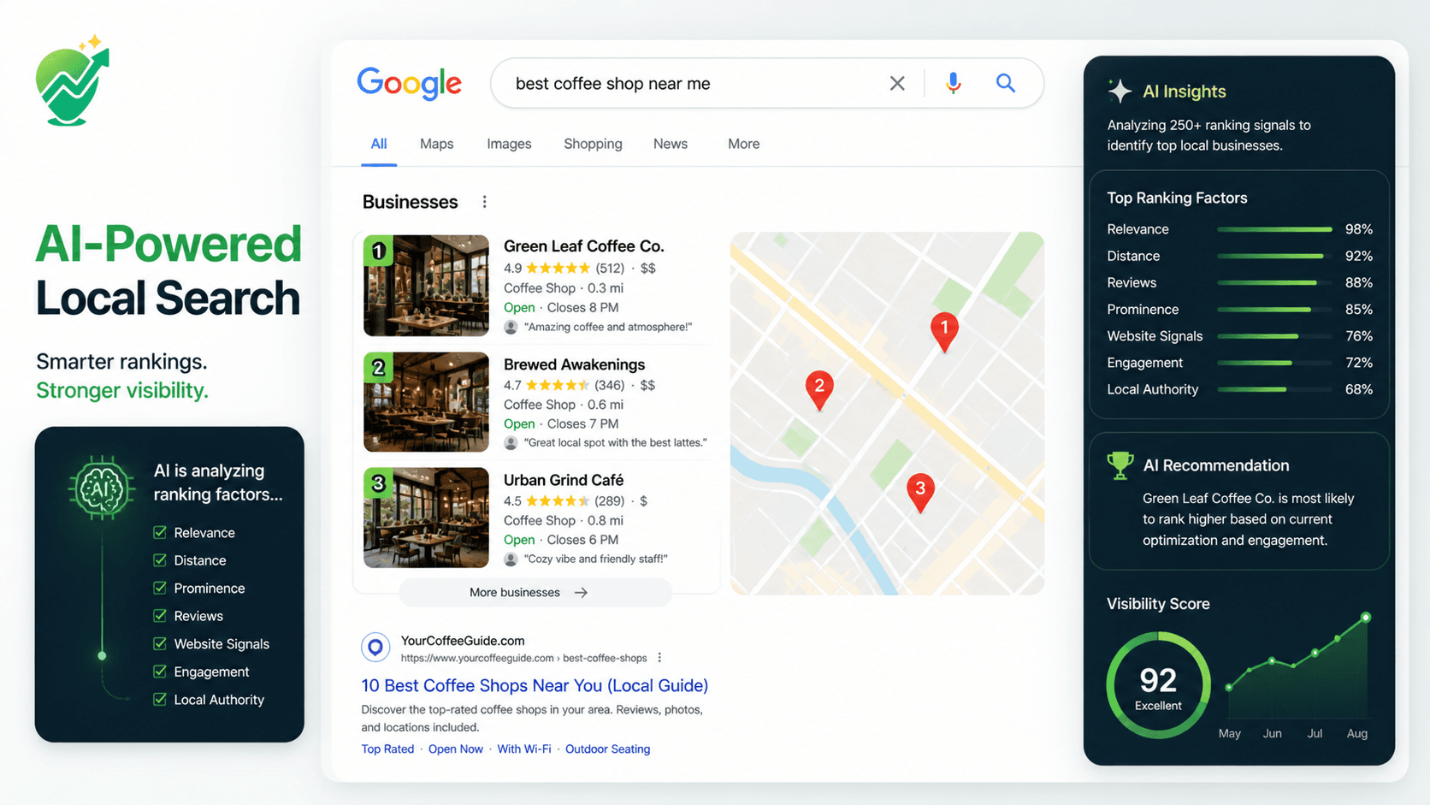
Task: Click the Local Authority 68% progress bar
Action: coord(1274,389)
